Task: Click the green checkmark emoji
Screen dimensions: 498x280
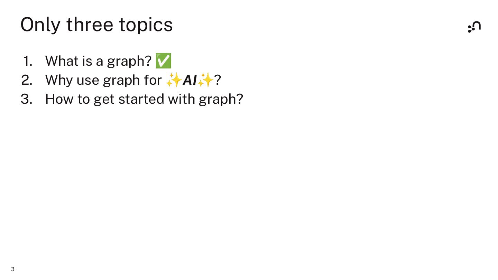Action: coord(164,61)
